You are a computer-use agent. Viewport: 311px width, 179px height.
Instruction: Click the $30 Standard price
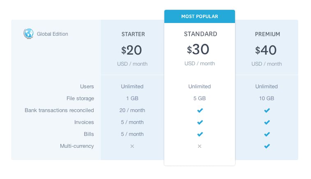(x=198, y=50)
